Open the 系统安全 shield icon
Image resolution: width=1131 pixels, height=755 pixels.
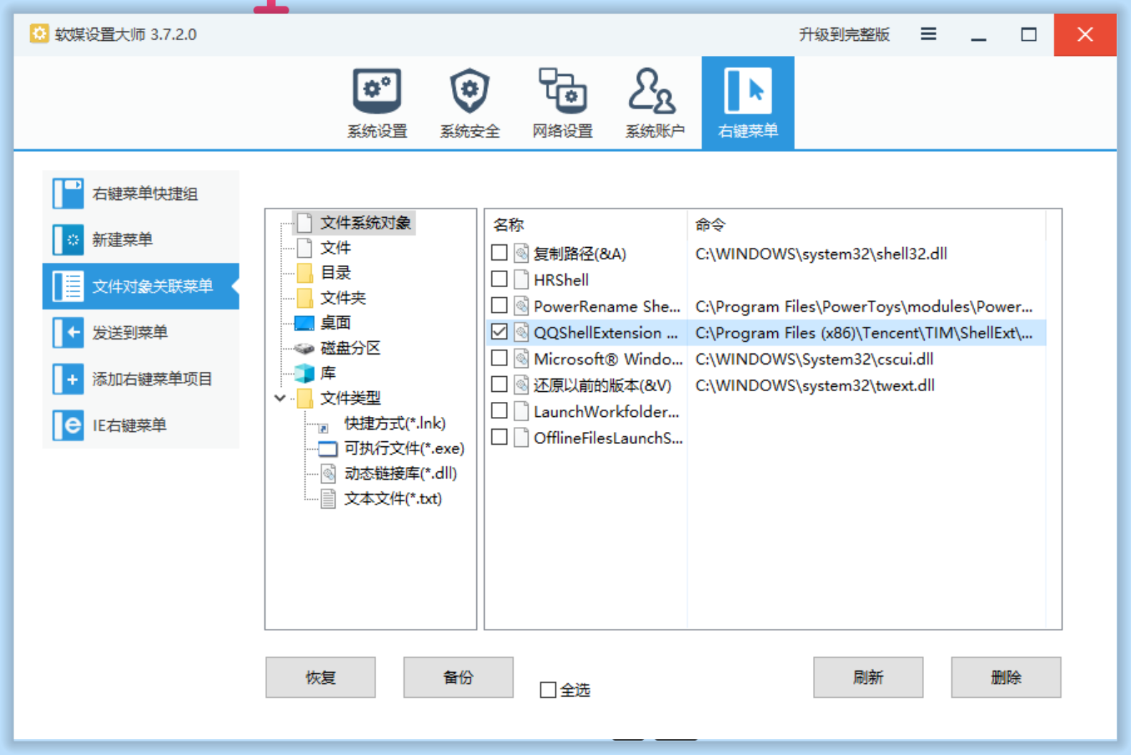[x=470, y=91]
